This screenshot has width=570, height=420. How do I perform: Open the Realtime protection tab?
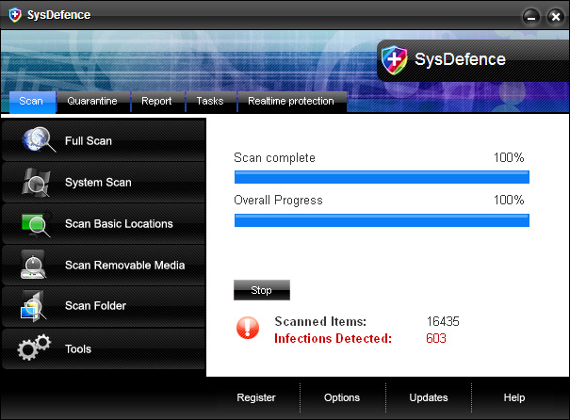pyautogui.click(x=291, y=102)
